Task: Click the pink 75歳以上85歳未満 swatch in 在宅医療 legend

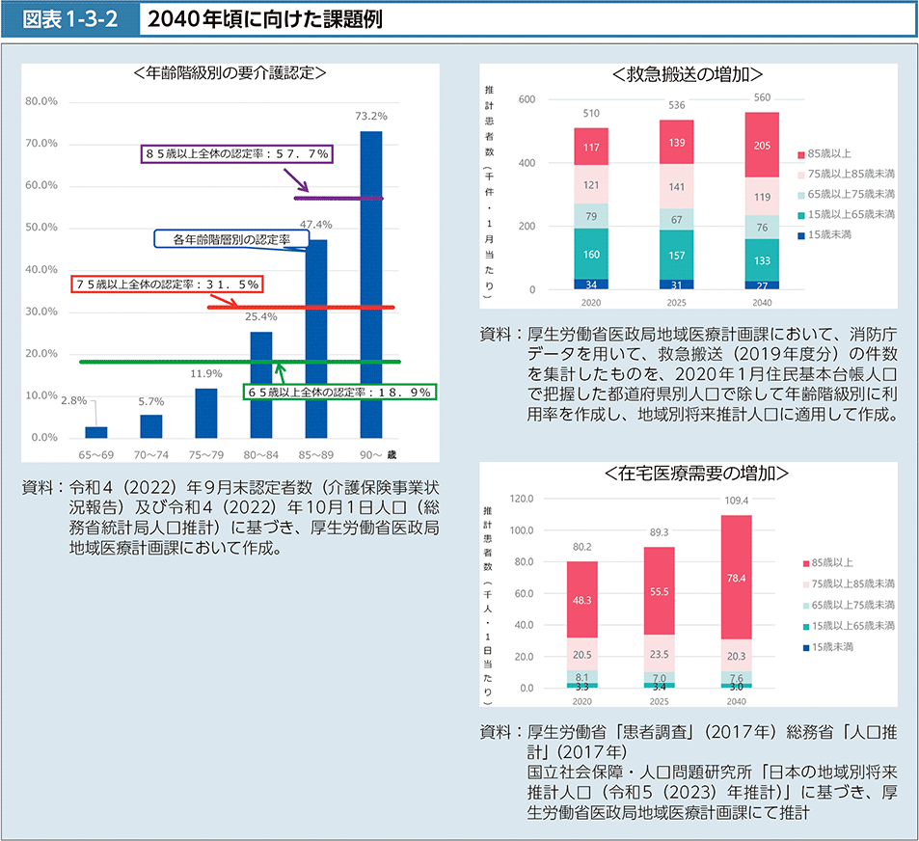Action: [x=806, y=584]
